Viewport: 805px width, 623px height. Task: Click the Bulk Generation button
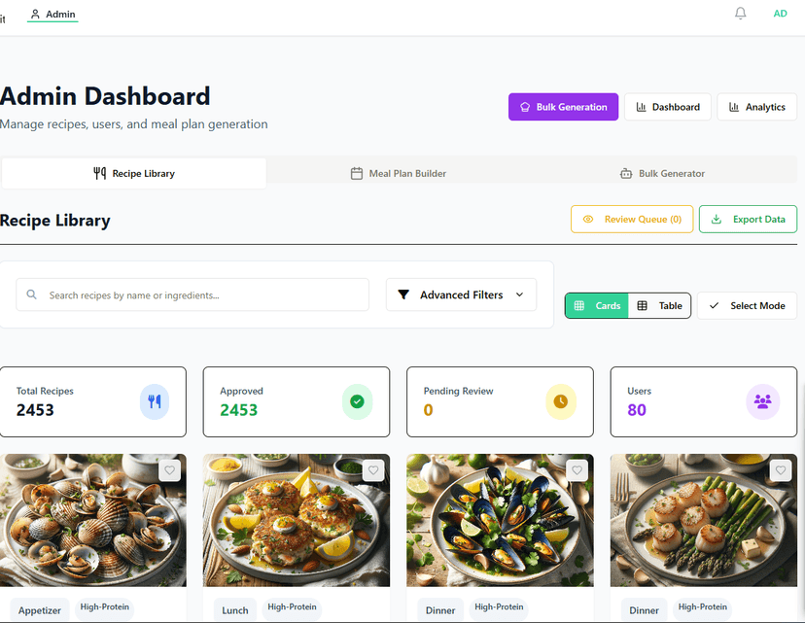coord(563,107)
